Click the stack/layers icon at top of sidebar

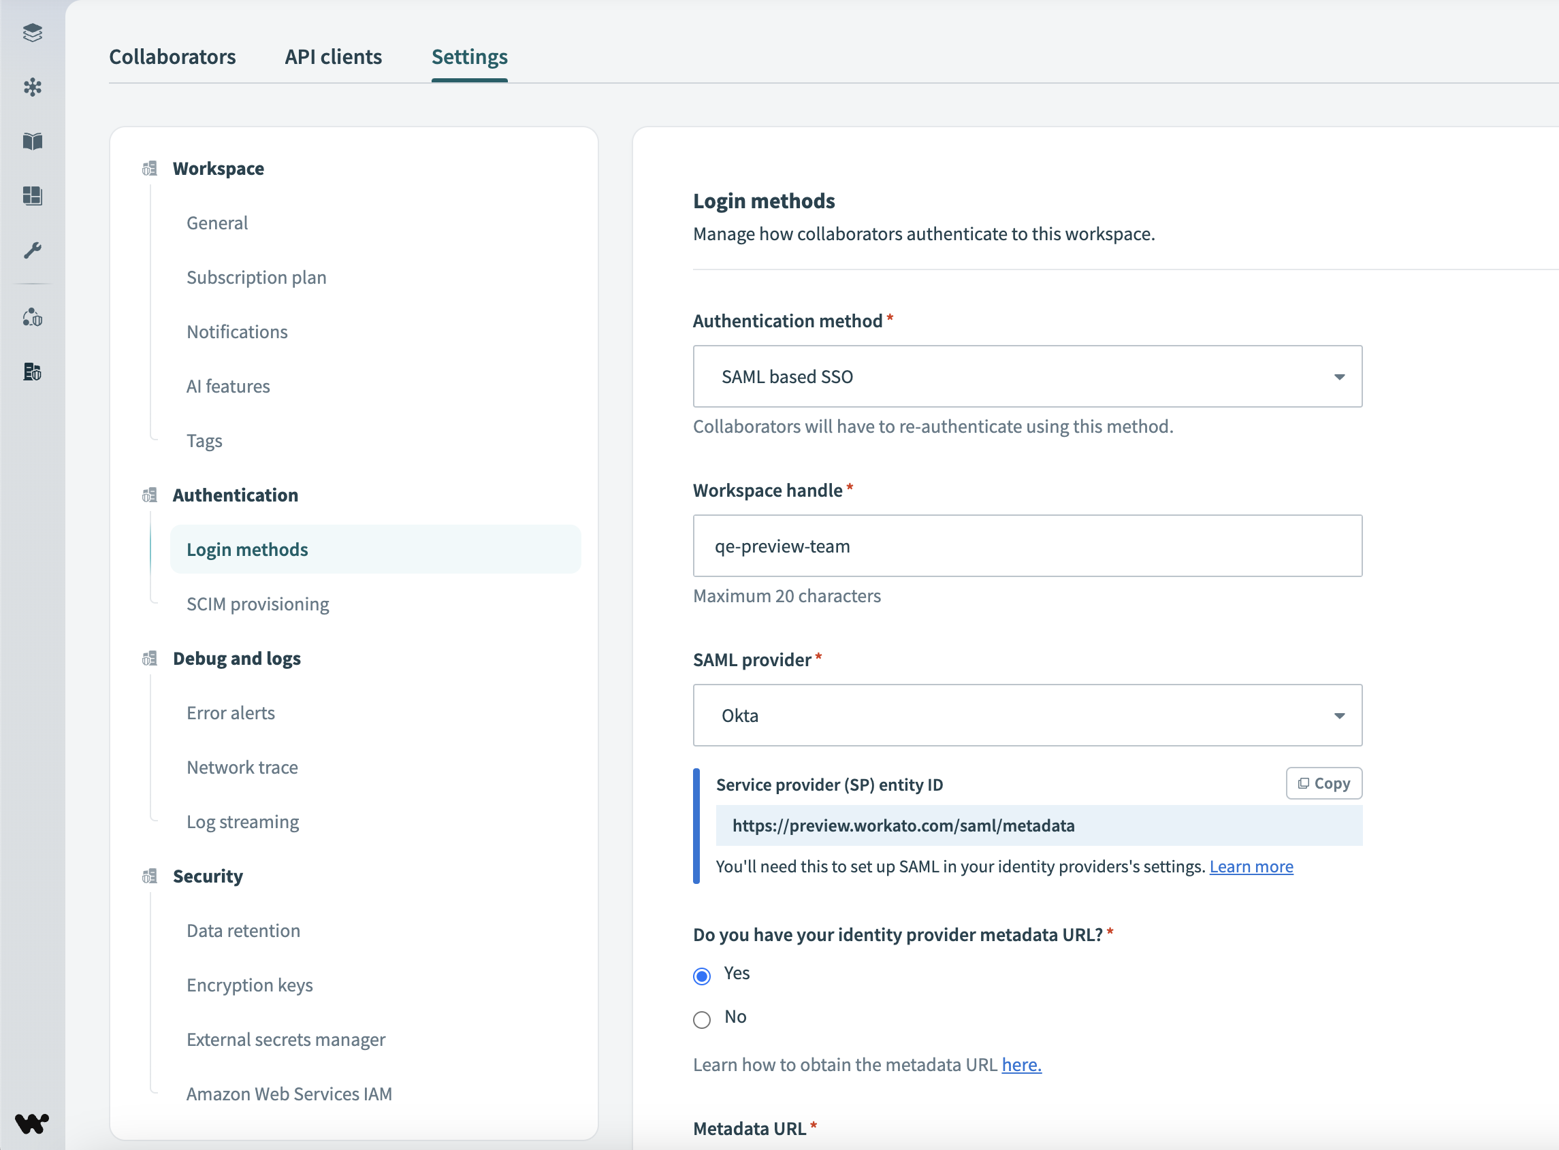coord(31,33)
